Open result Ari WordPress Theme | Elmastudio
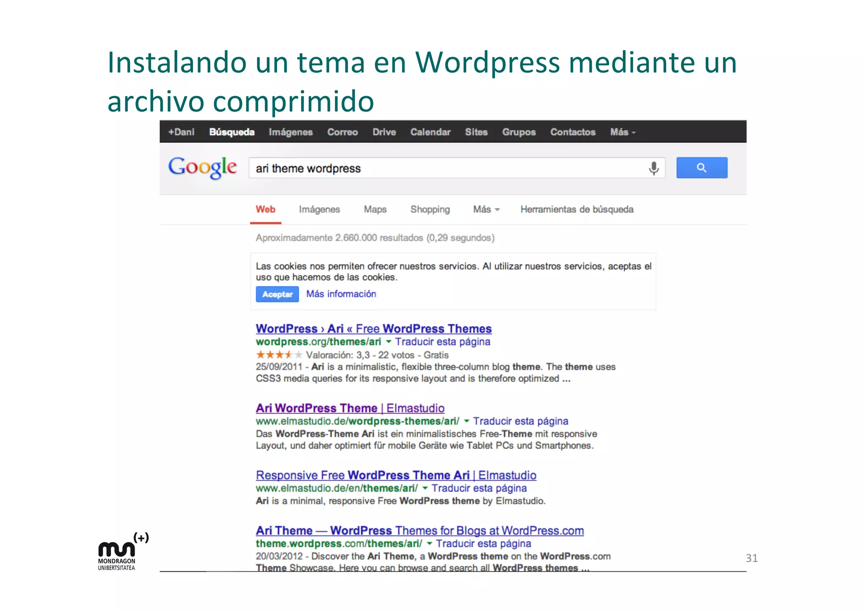The image size is (865, 611). (350, 408)
